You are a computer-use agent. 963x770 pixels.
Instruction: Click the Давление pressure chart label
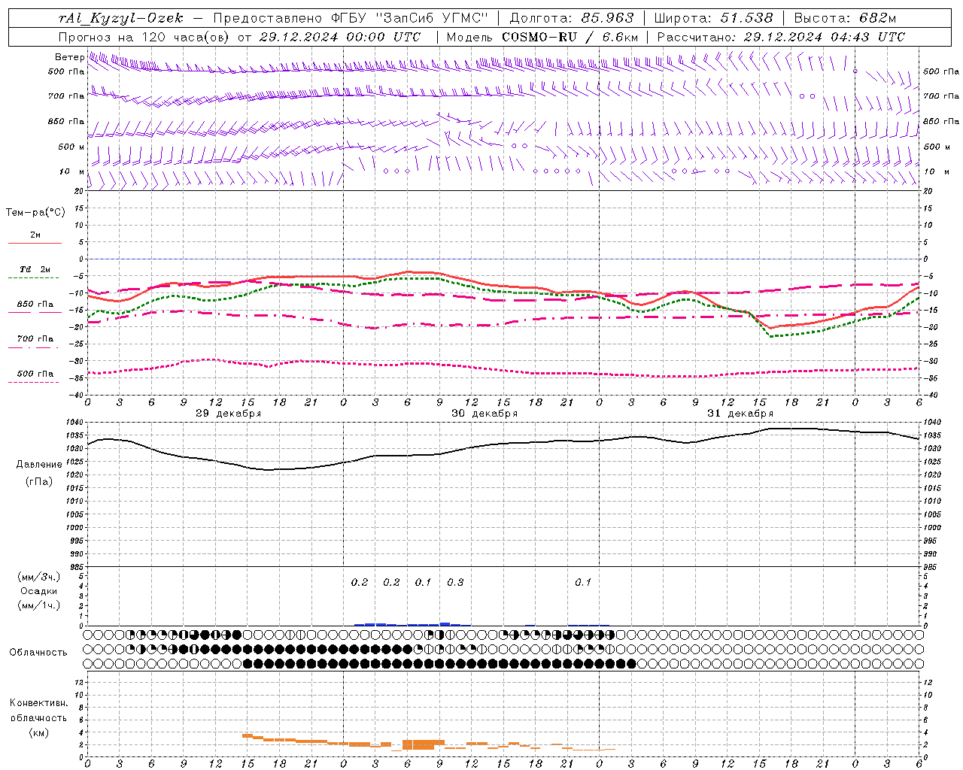point(39,465)
